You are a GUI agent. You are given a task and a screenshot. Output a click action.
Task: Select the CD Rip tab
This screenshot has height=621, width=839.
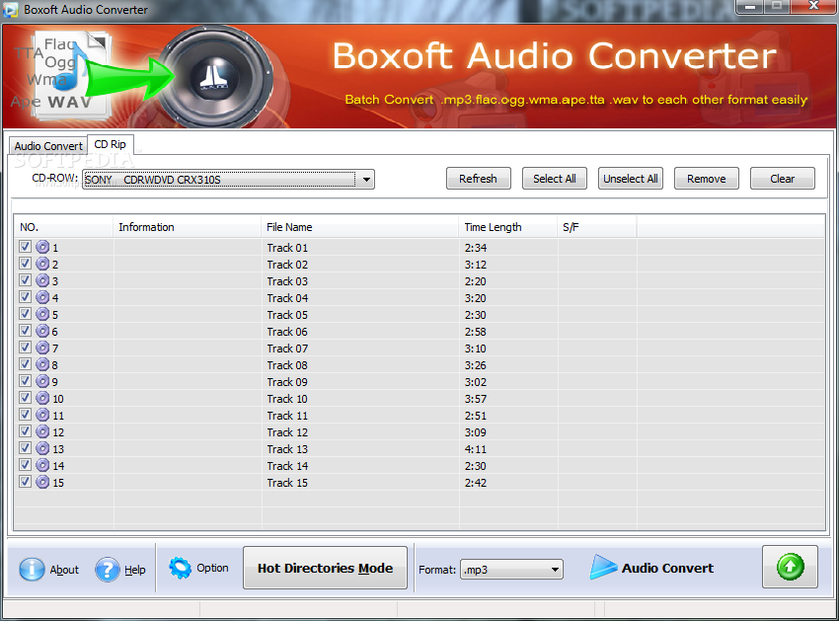click(111, 144)
